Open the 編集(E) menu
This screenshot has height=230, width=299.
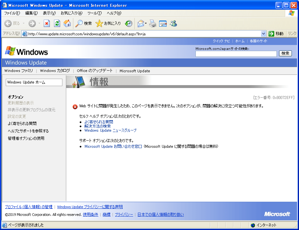[x=32, y=13]
